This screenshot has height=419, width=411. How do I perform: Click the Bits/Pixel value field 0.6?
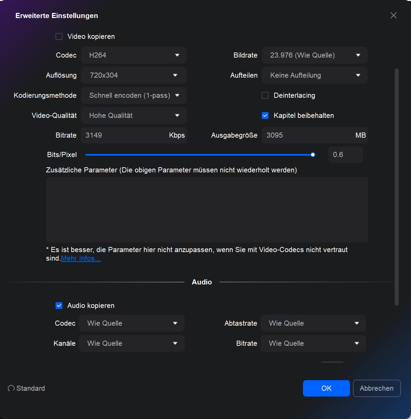coord(345,155)
